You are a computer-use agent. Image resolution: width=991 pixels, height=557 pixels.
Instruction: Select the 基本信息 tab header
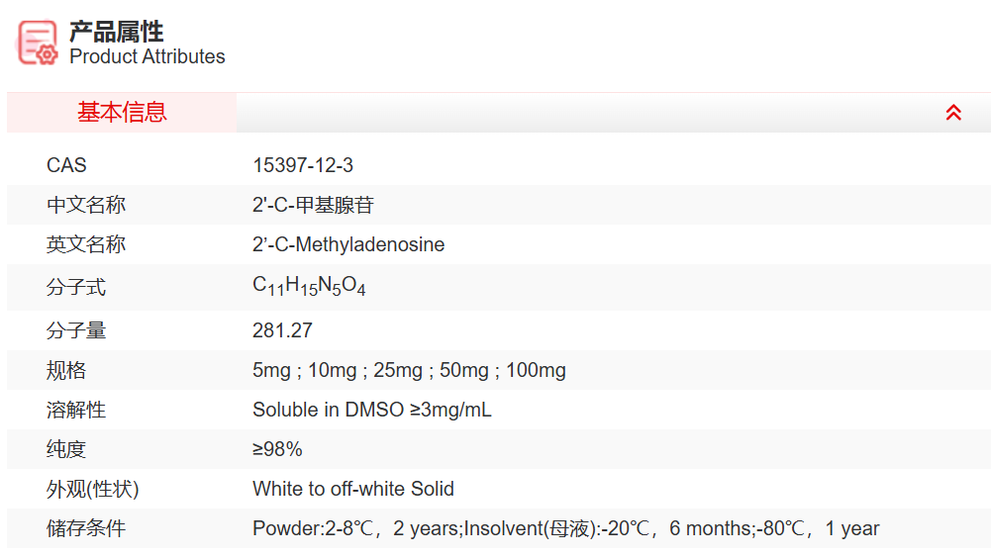pos(122,113)
